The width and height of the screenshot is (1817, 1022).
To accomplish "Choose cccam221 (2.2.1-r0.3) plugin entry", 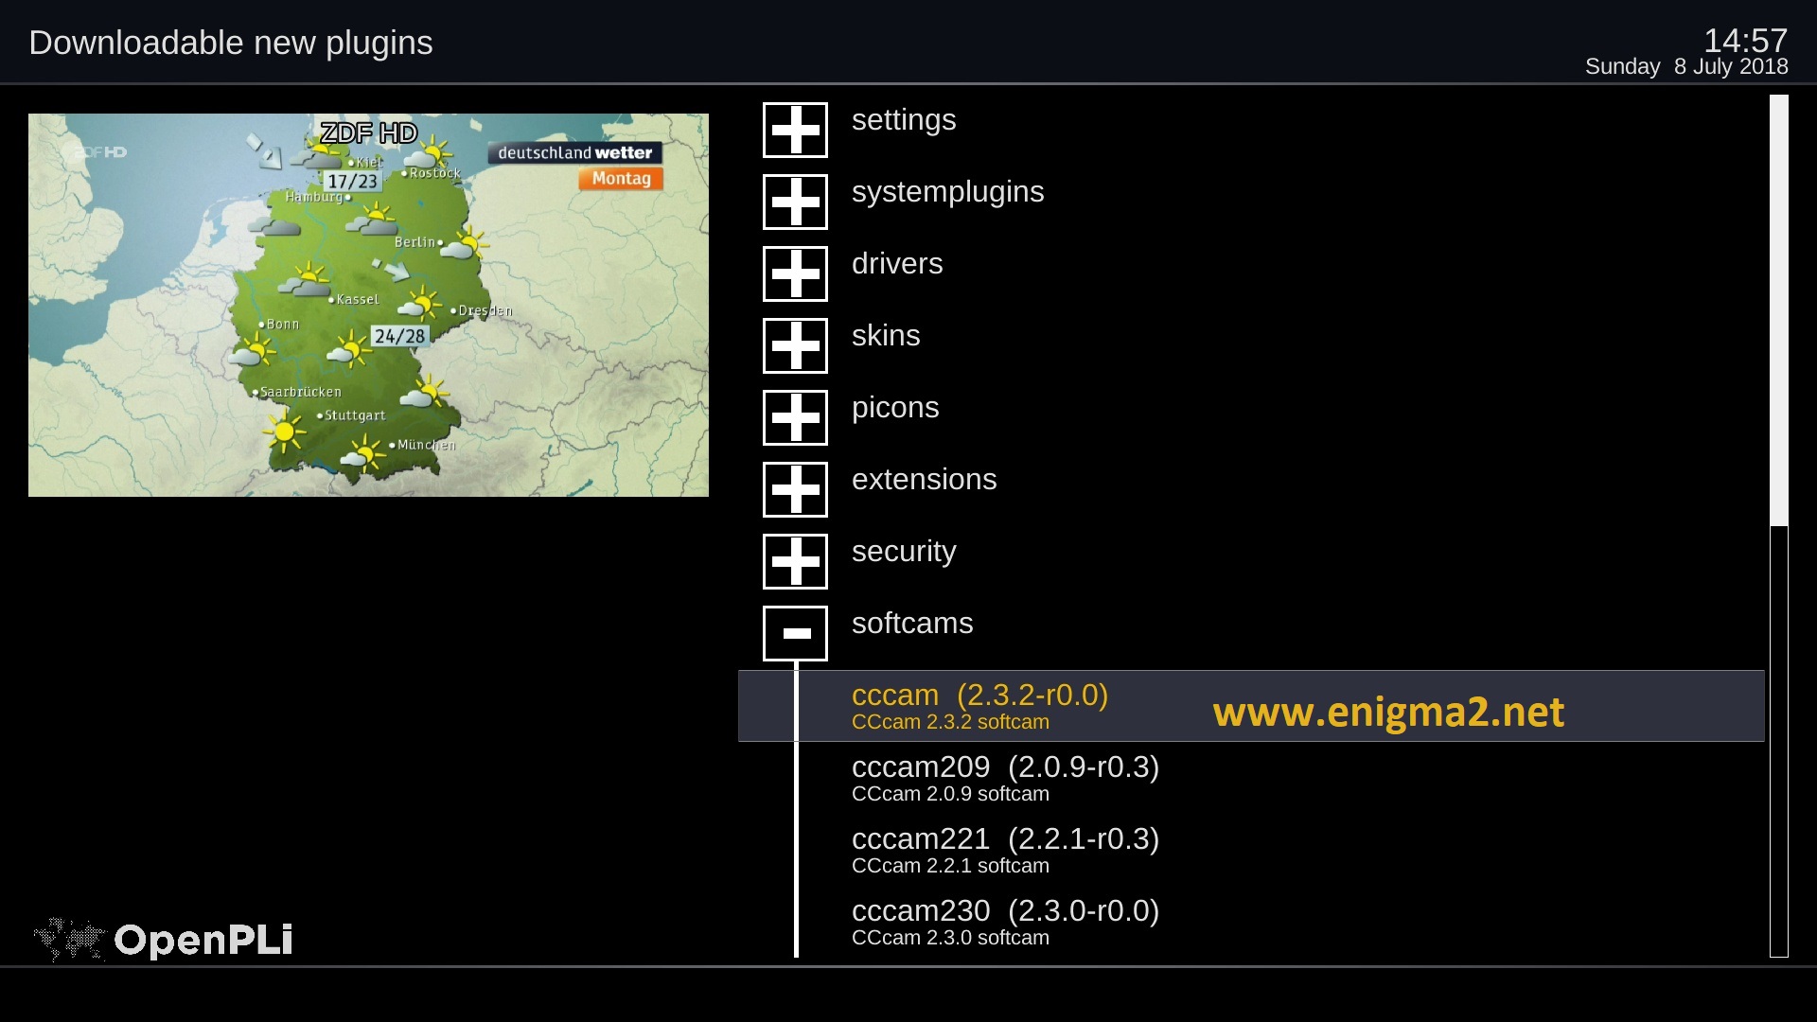I will pyautogui.click(x=1251, y=850).
